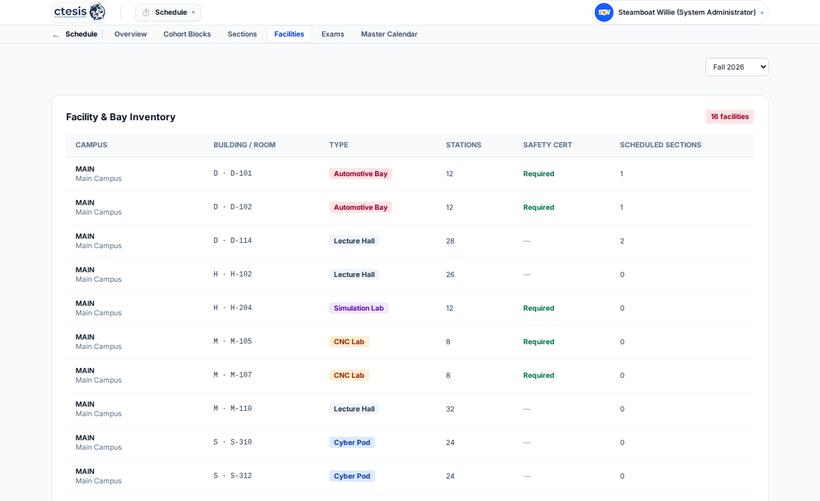Click the Schedule breadcrumb link next to back arrow

81,34
